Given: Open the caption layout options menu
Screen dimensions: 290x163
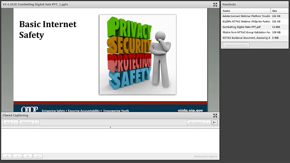Looking at the screenshot, I should (215, 122).
